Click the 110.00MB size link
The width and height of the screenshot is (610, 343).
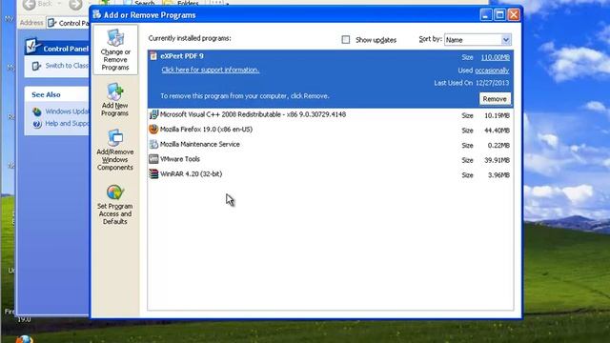click(x=495, y=57)
